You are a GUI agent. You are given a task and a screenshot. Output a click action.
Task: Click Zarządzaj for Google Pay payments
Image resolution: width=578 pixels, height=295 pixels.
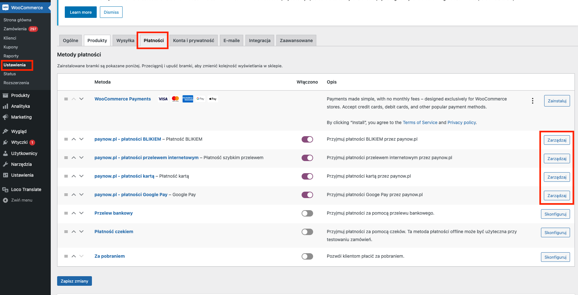pyautogui.click(x=557, y=195)
